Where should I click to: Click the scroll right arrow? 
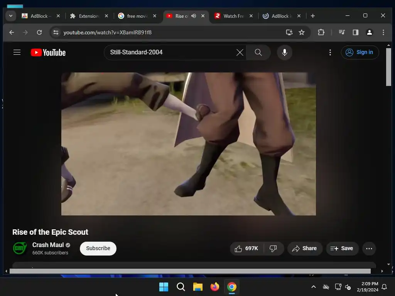[x=382, y=271]
